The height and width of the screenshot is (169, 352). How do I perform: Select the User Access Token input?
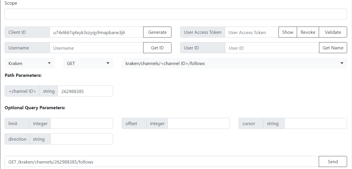pyautogui.click(x=252, y=32)
